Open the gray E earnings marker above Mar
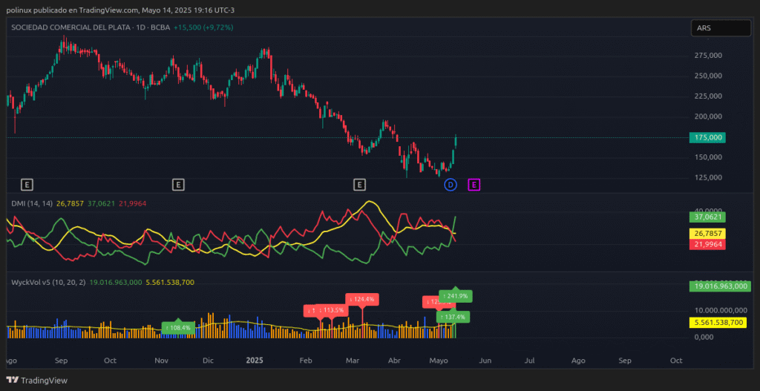 click(x=359, y=185)
